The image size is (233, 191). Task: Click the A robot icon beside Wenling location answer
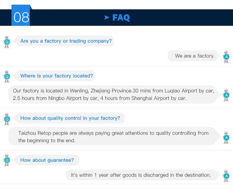click(x=226, y=95)
